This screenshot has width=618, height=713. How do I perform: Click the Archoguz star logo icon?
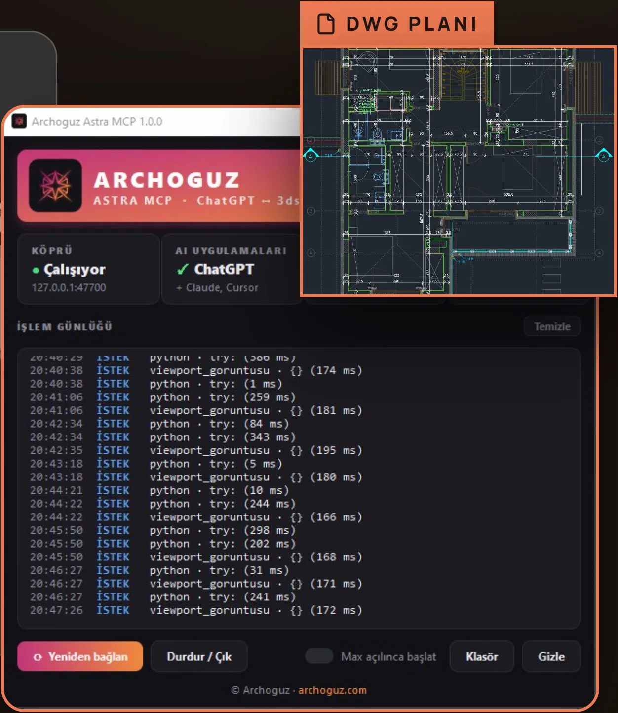[55, 186]
